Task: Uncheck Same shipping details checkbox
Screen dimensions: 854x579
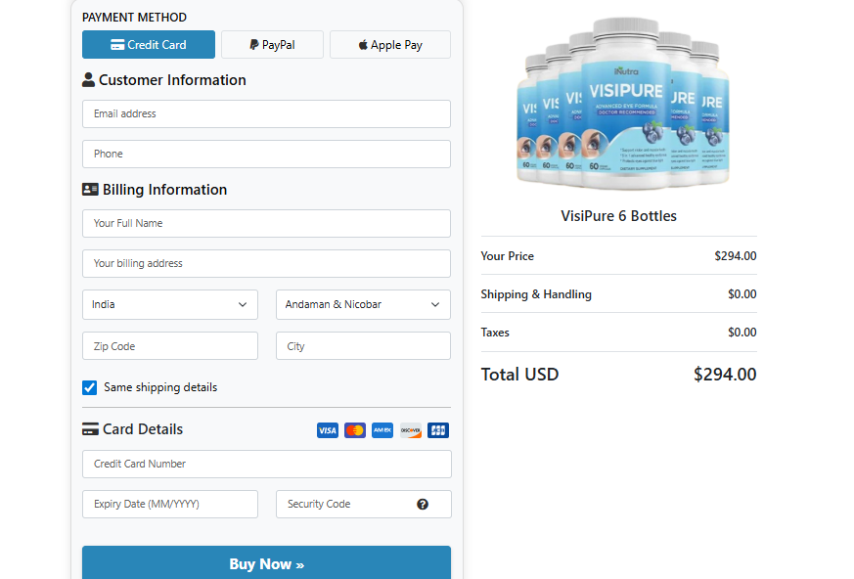Action: 89,388
